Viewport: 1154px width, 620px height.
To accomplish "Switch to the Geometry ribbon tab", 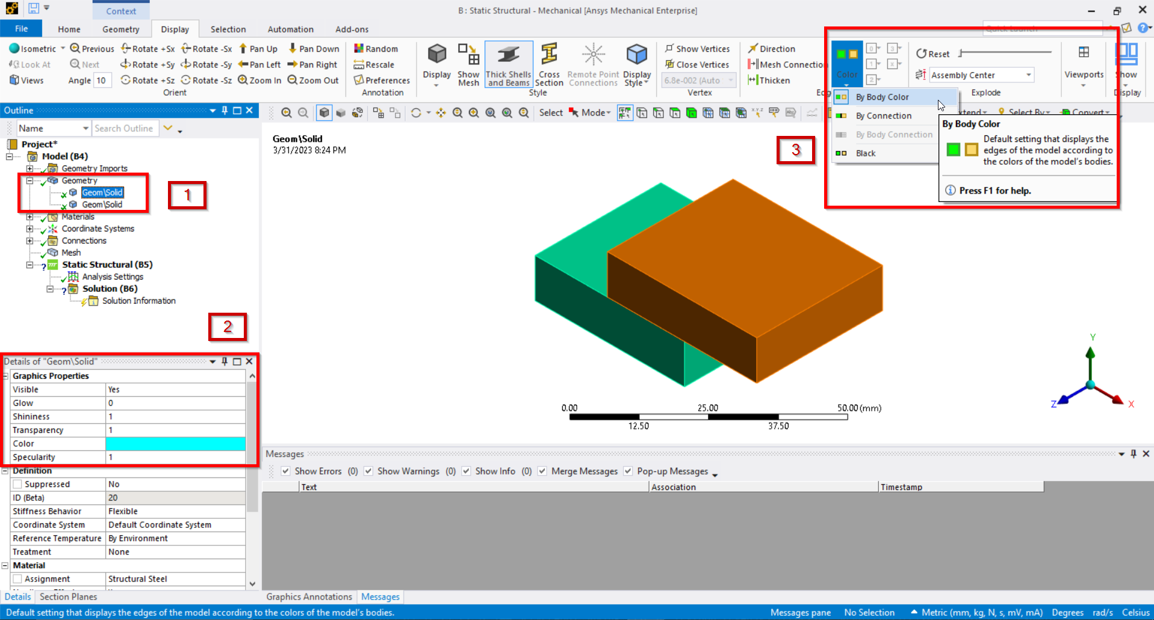I will [x=120, y=29].
